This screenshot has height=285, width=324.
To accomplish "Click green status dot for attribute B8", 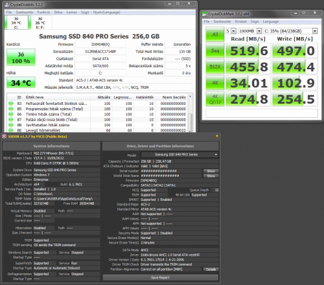I will point(11,125).
